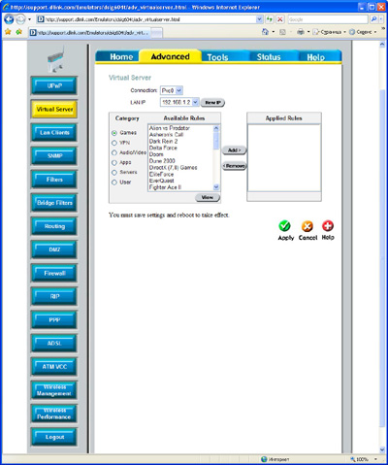Click the browser Back arrow icon

coord(9,19)
